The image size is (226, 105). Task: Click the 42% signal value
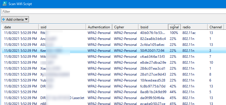pyautogui.click(x=173, y=86)
